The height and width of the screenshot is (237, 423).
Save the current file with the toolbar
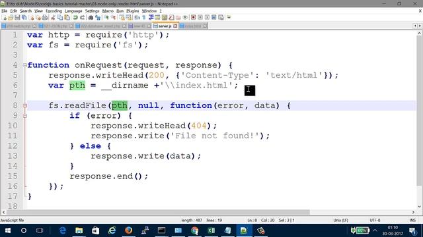point(17,18)
